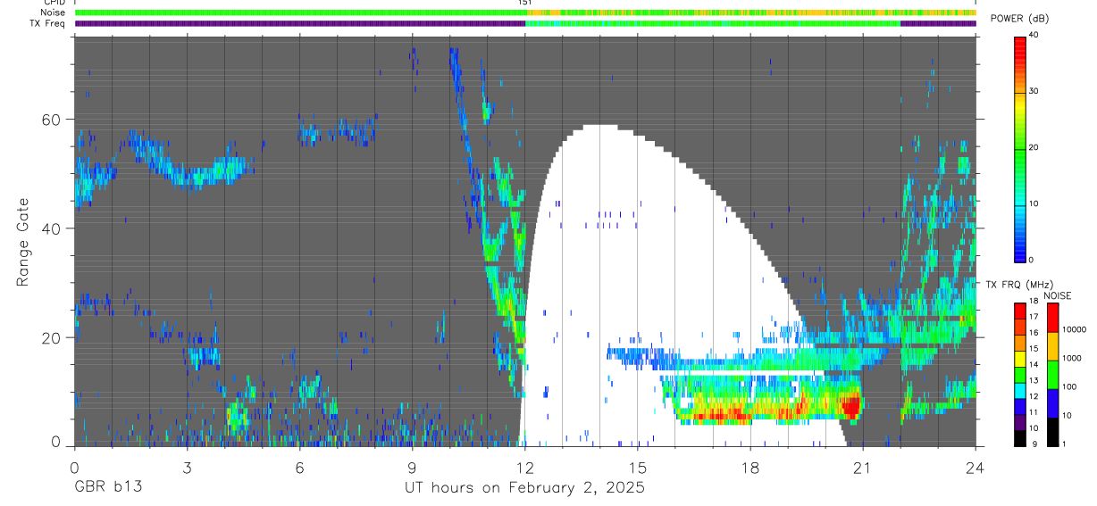Click the 0 tick on the power colorbar
1097x506 pixels.
click(1031, 260)
